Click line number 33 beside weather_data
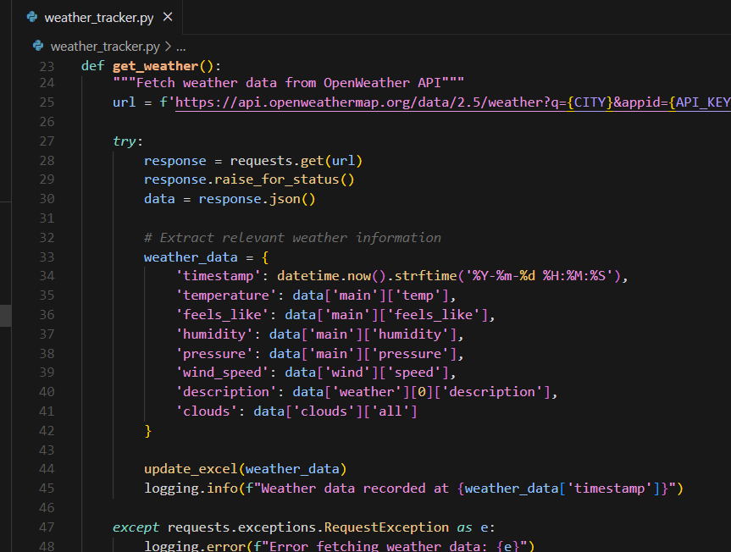This screenshot has width=731, height=552. [x=46, y=257]
